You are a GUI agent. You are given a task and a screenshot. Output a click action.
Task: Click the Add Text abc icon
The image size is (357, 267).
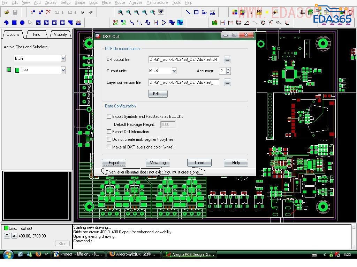coord(204,12)
